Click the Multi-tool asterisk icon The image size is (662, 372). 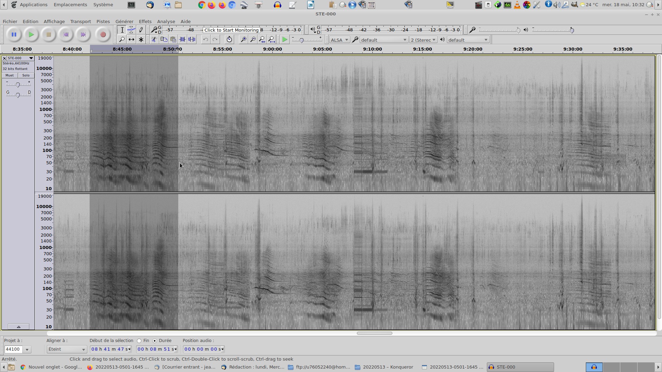tap(141, 40)
